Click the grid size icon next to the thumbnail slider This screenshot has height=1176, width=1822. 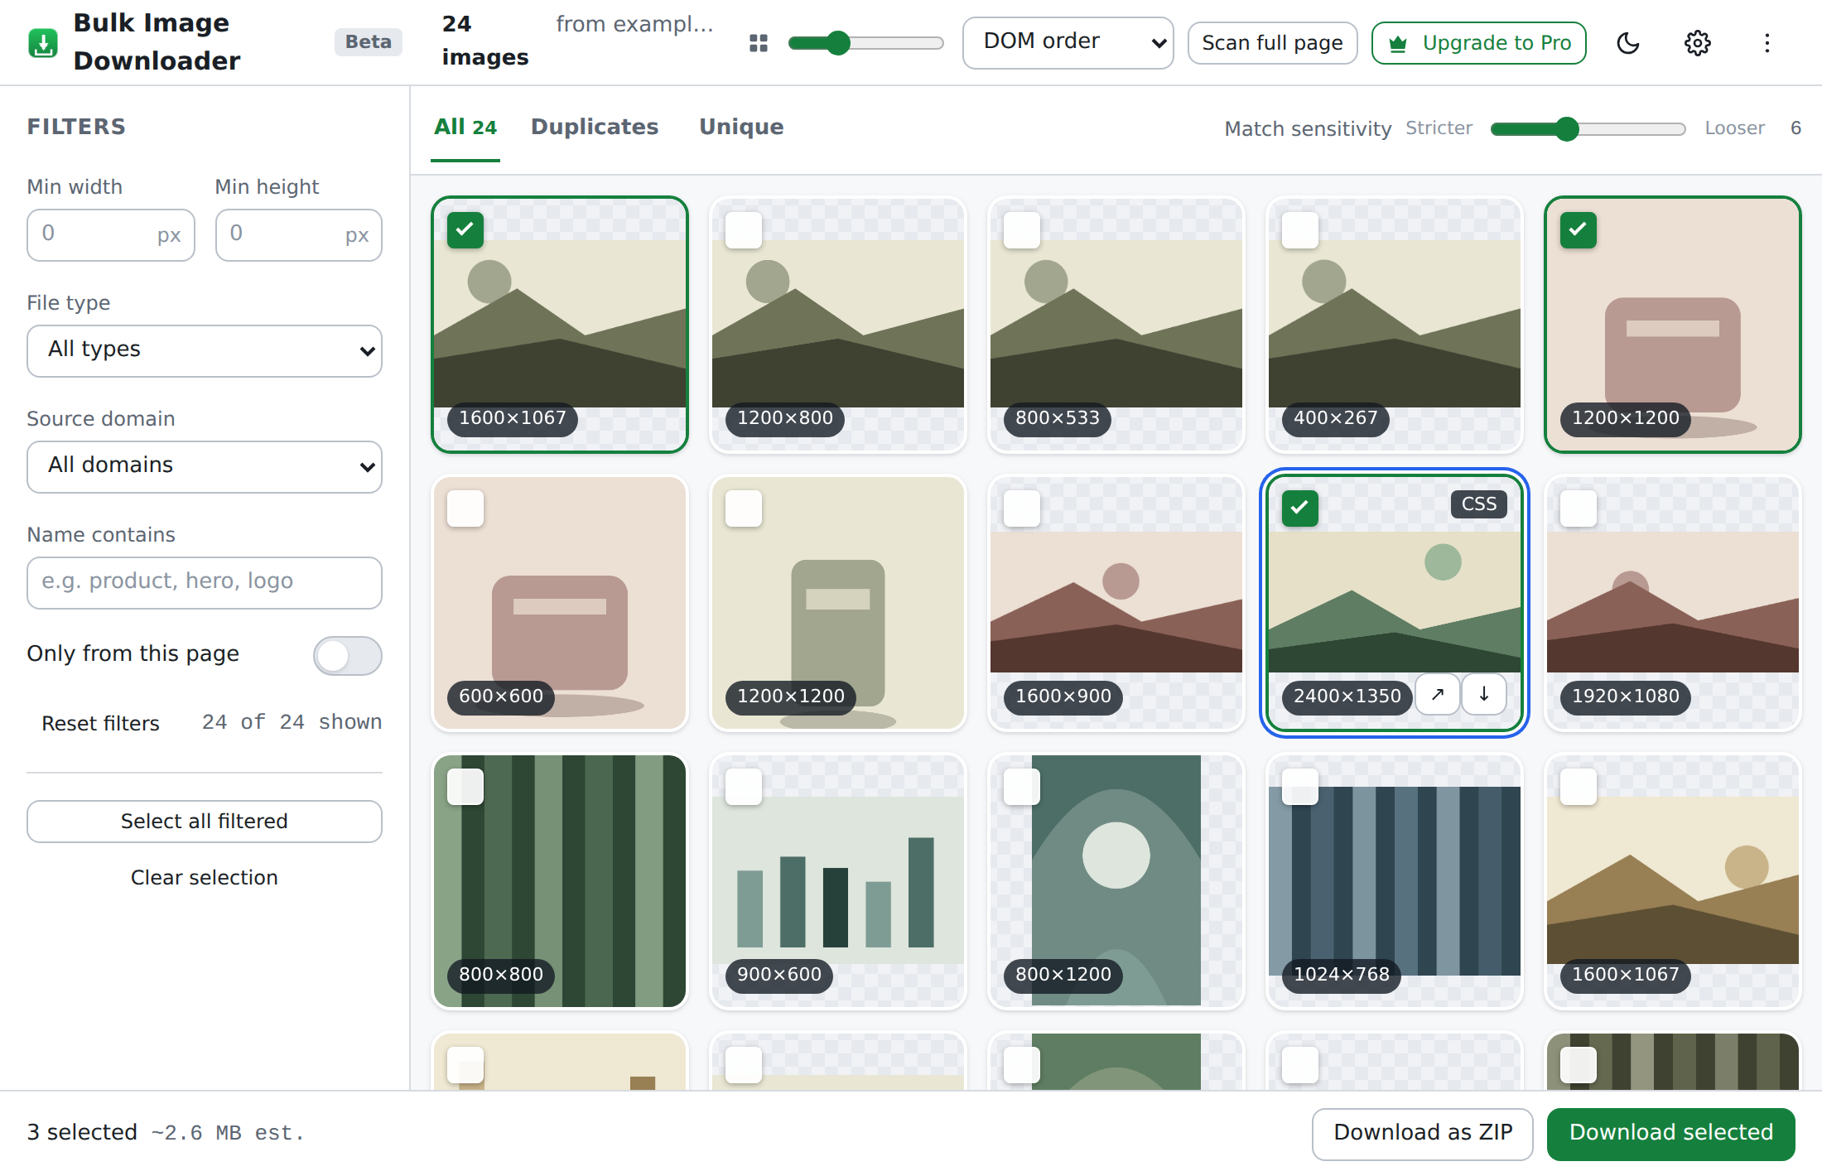(x=759, y=43)
